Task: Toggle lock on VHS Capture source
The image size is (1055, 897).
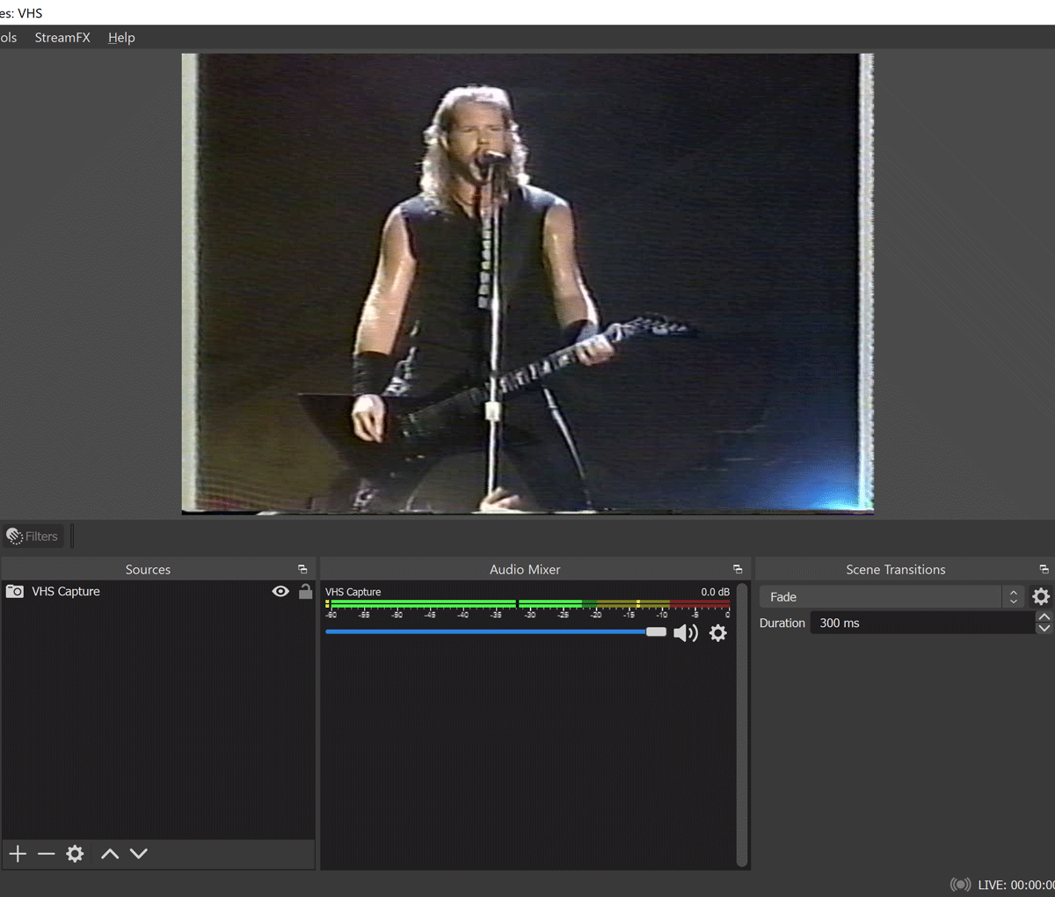Action: click(305, 592)
